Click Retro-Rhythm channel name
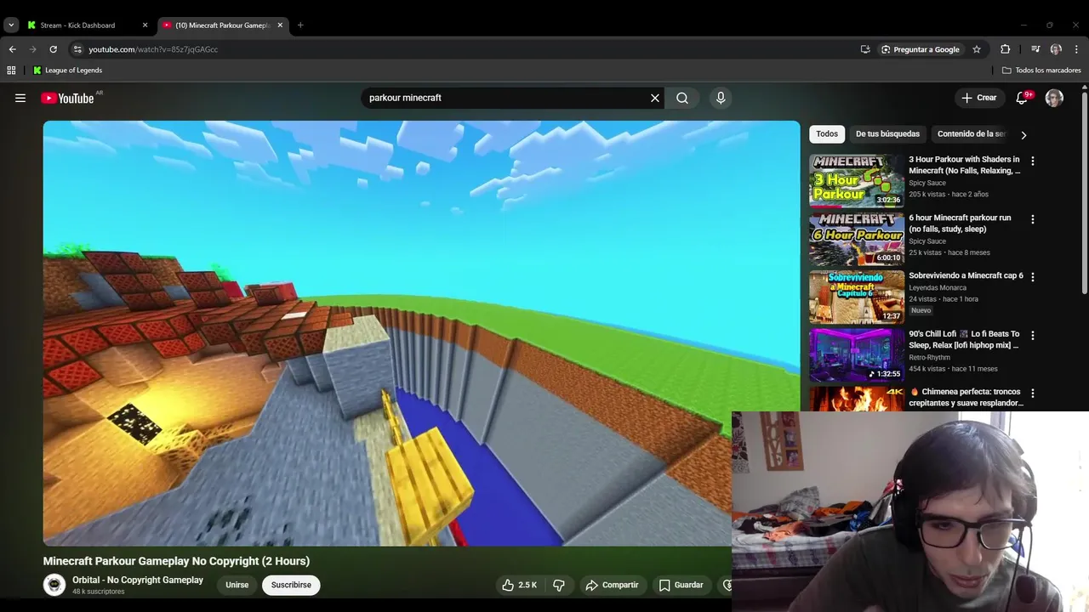 929,357
